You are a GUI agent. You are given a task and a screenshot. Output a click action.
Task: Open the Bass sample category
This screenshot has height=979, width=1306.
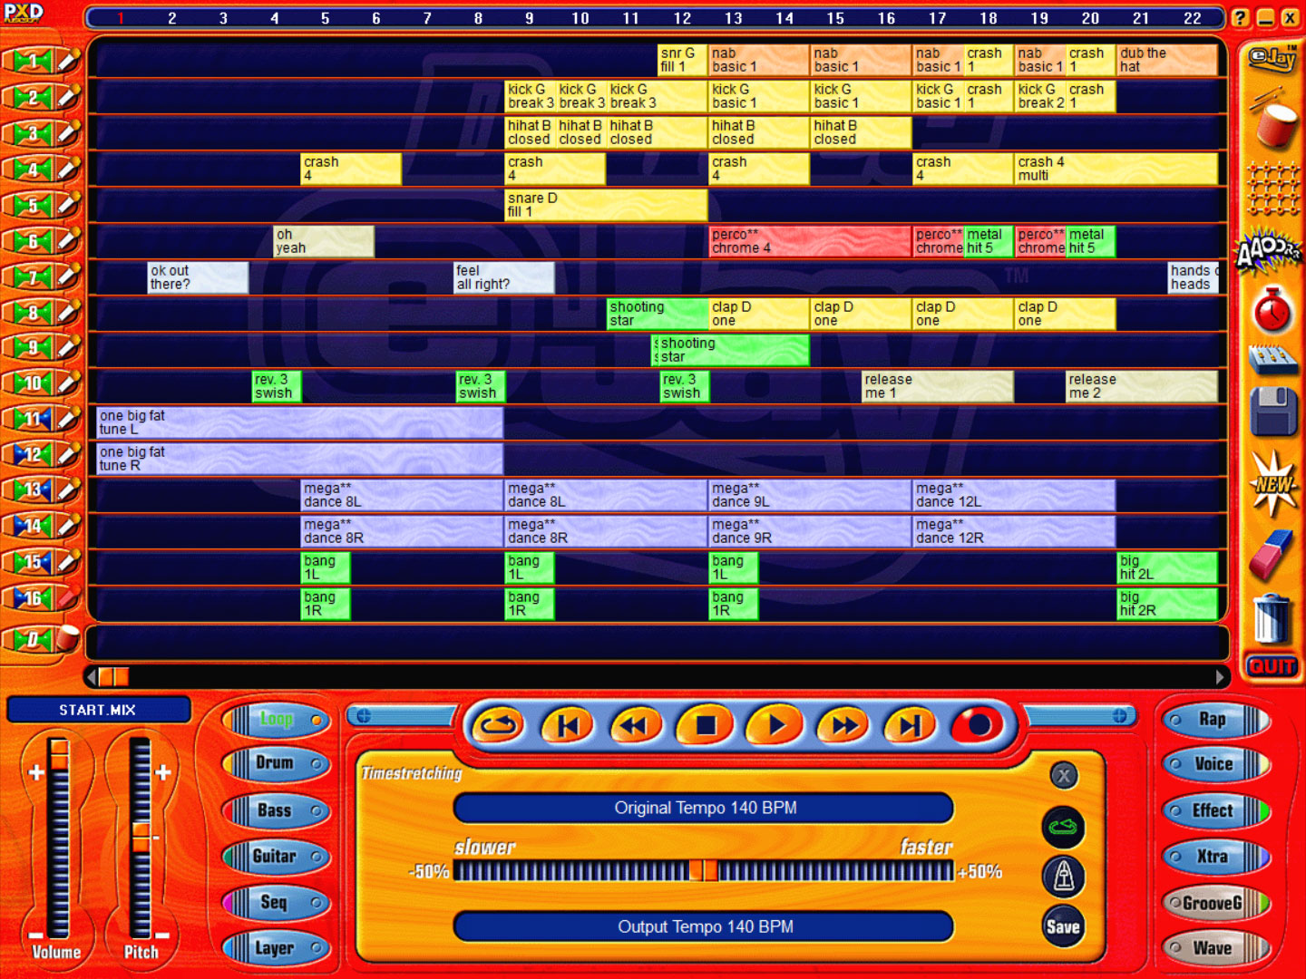pos(276,810)
